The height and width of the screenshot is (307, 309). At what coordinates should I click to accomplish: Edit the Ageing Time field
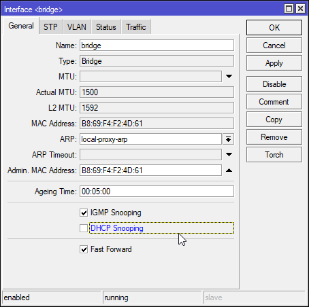click(x=157, y=192)
